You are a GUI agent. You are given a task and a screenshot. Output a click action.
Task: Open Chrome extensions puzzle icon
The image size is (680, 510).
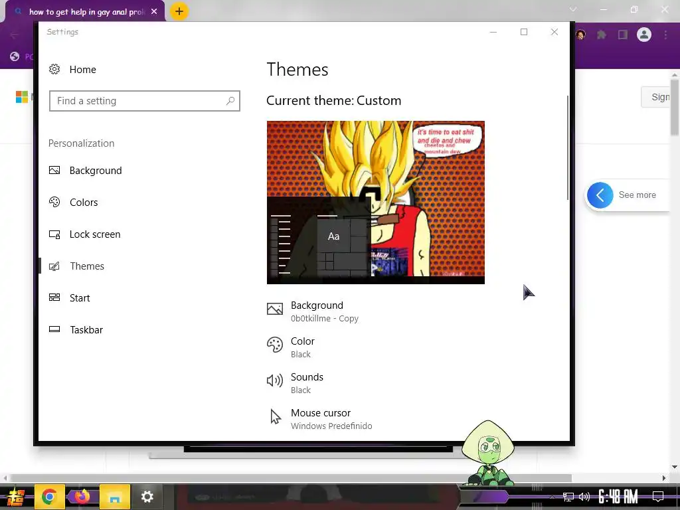(602, 35)
